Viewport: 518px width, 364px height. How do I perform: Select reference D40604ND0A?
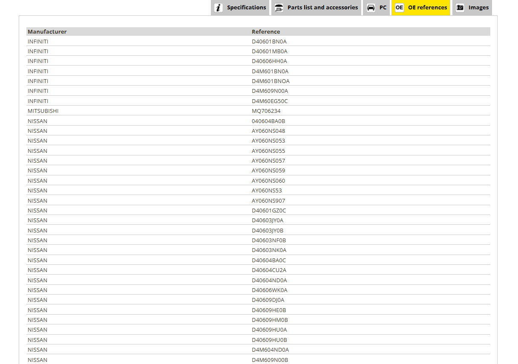click(269, 280)
